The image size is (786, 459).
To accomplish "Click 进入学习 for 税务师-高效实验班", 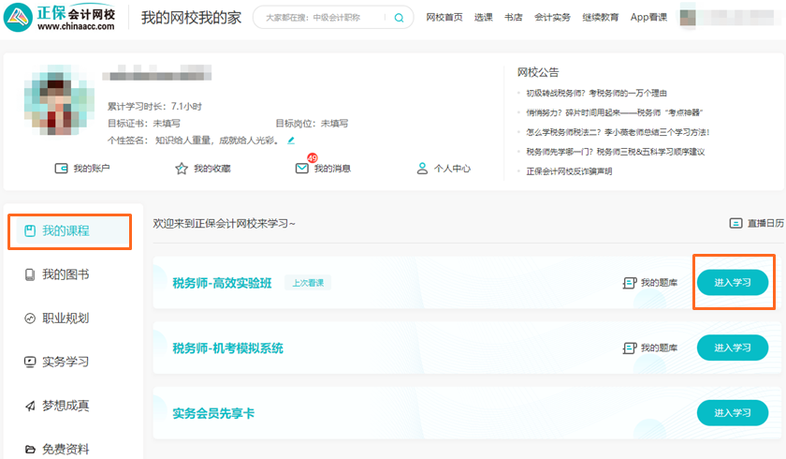I will (x=733, y=282).
